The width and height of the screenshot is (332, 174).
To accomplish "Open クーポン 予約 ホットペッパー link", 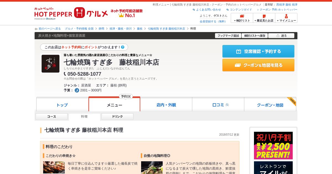I will (278, 10).
